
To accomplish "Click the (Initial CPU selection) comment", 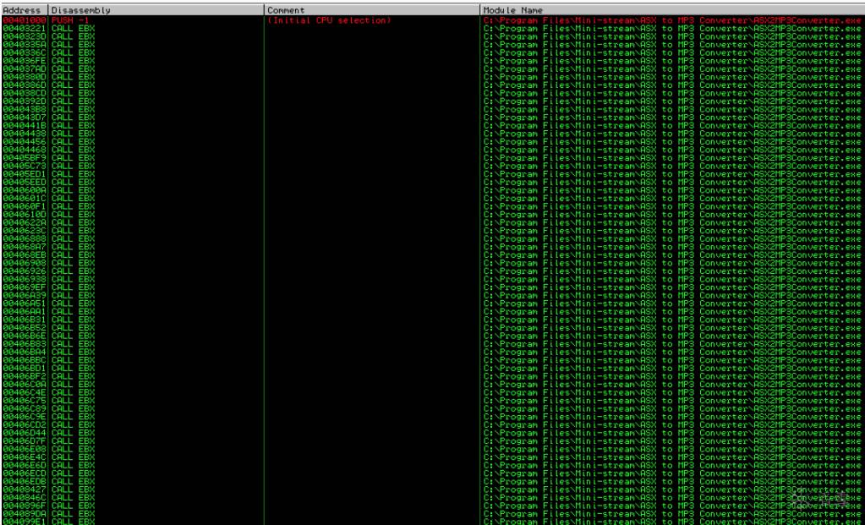I will coord(329,20).
